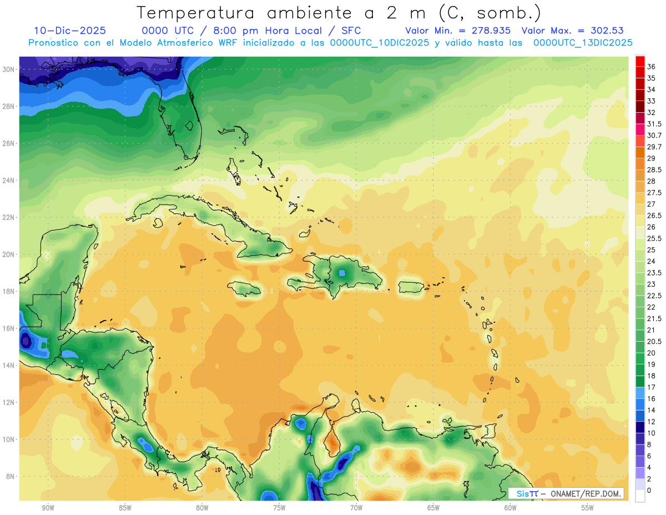
Task: Click the '10N' latitude label
Action: [9, 439]
